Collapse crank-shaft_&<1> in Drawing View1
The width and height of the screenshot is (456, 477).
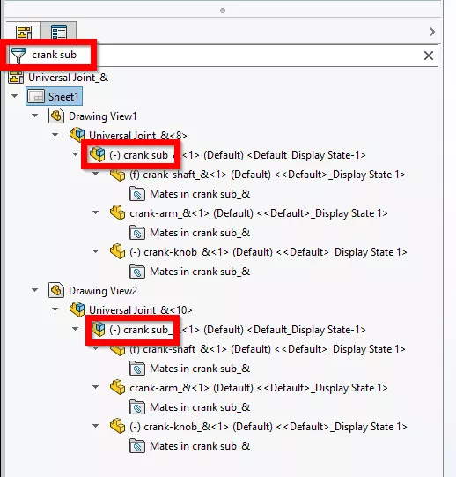pyautogui.click(x=95, y=174)
